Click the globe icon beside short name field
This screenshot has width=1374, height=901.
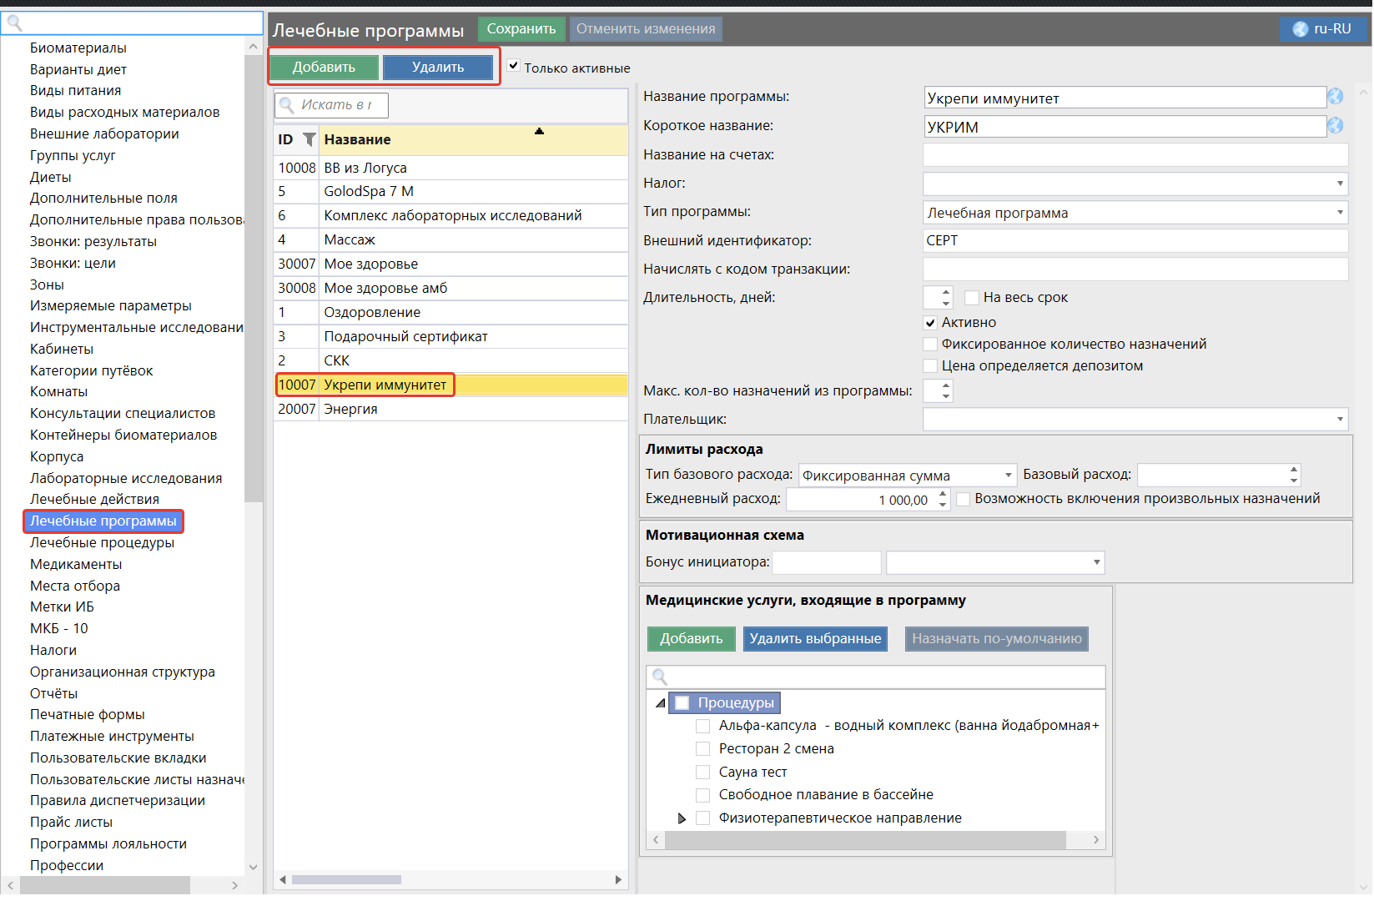pyautogui.click(x=1336, y=126)
